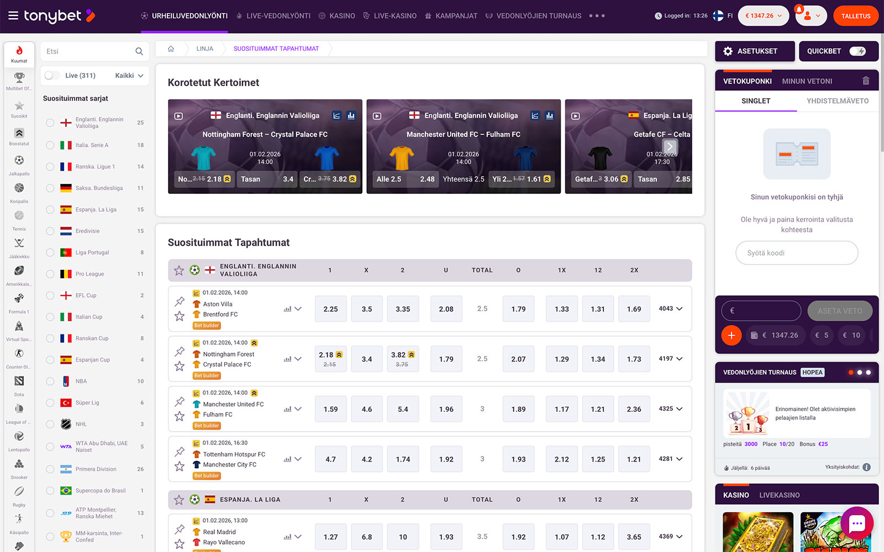This screenshot has height=552, width=884.
Task: Enable the Quickbet toggle
Action: pos(857,51)
